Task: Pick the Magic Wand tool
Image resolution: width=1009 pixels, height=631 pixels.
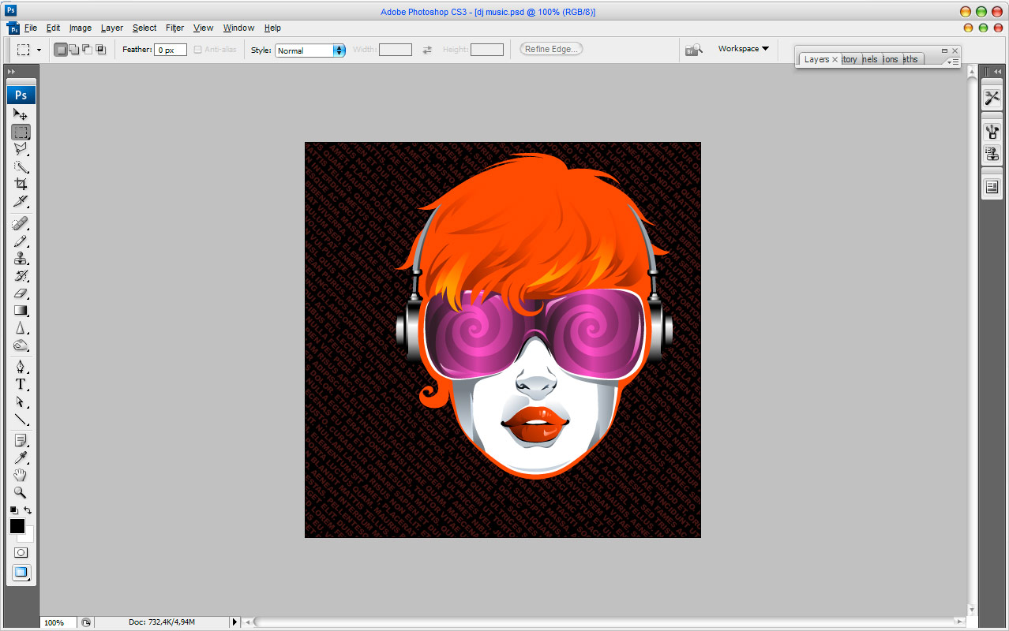Action: (21, 167)
